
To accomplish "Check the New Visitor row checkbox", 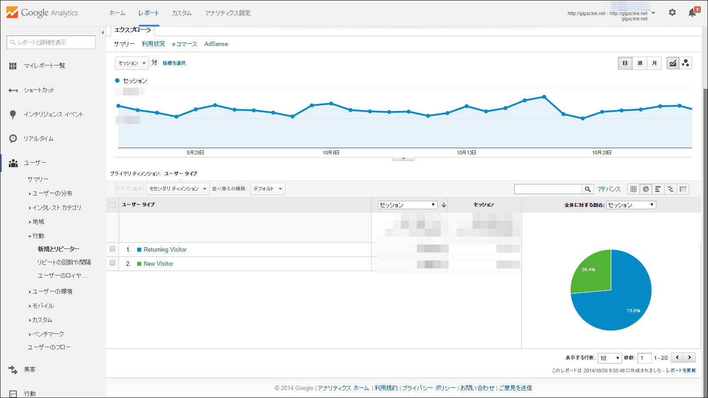I will point(112,263).
